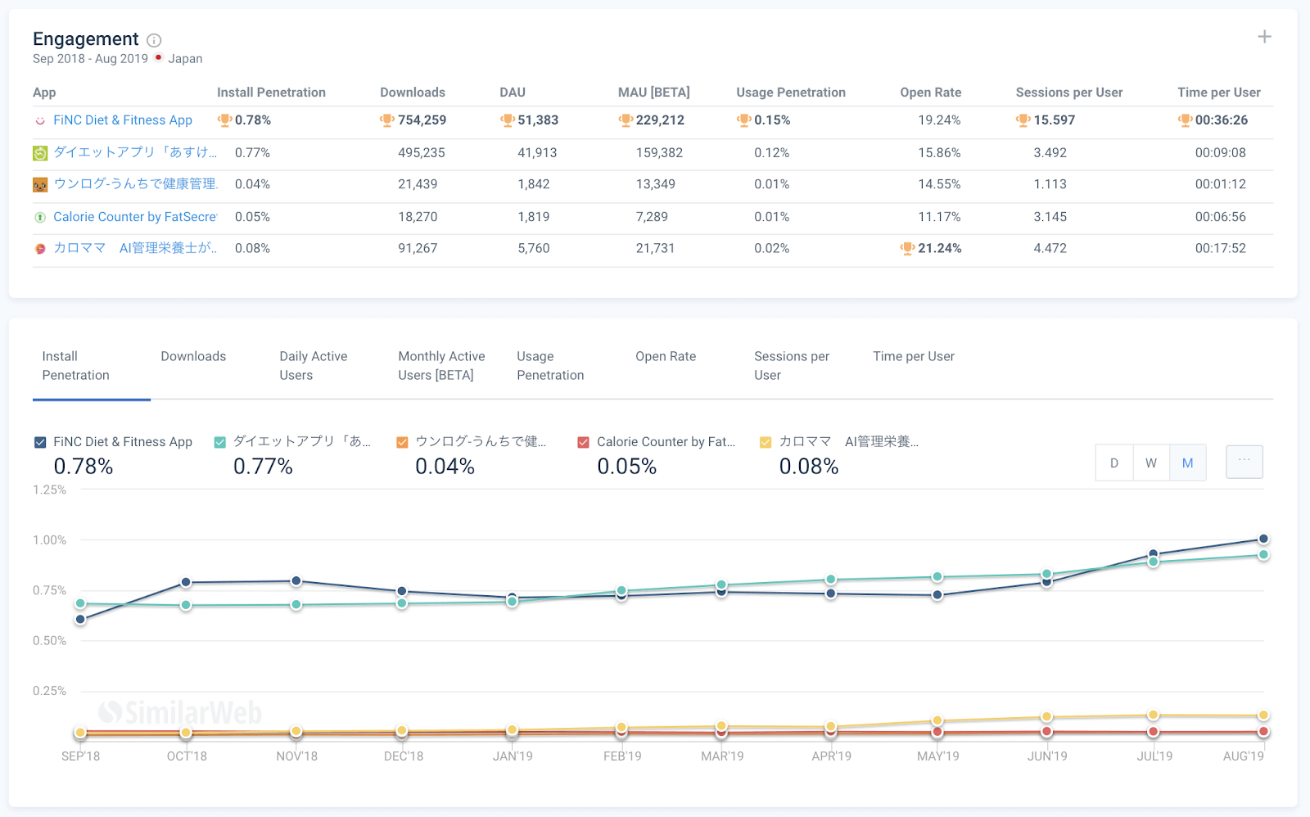The width and height of the screenshot is (1310, 817).
Task: Click the Calorie Counter by FatSecret app icon
Action: pos(39,217)
